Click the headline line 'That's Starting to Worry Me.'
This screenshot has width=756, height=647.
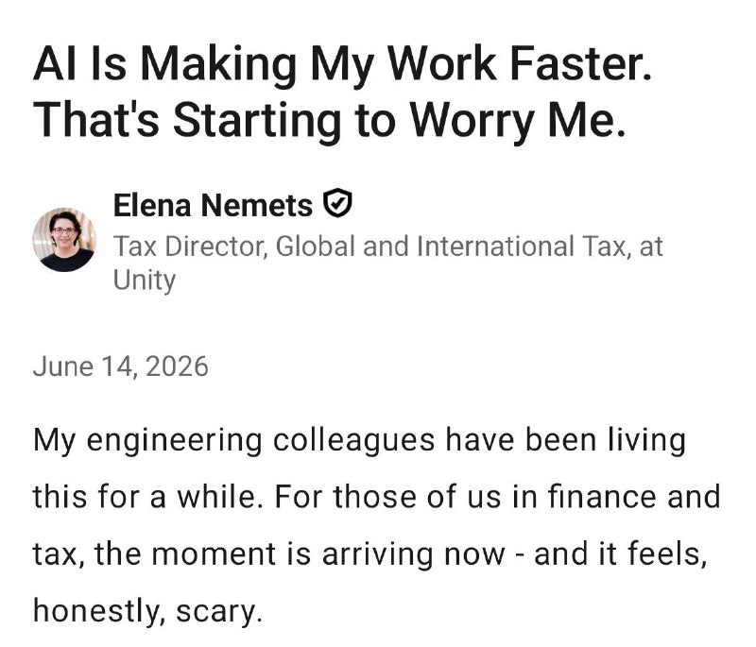coord(329,121)
